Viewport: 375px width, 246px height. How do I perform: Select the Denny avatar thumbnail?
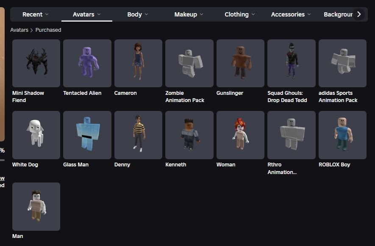pyautogui.click(x=138, y=135)
